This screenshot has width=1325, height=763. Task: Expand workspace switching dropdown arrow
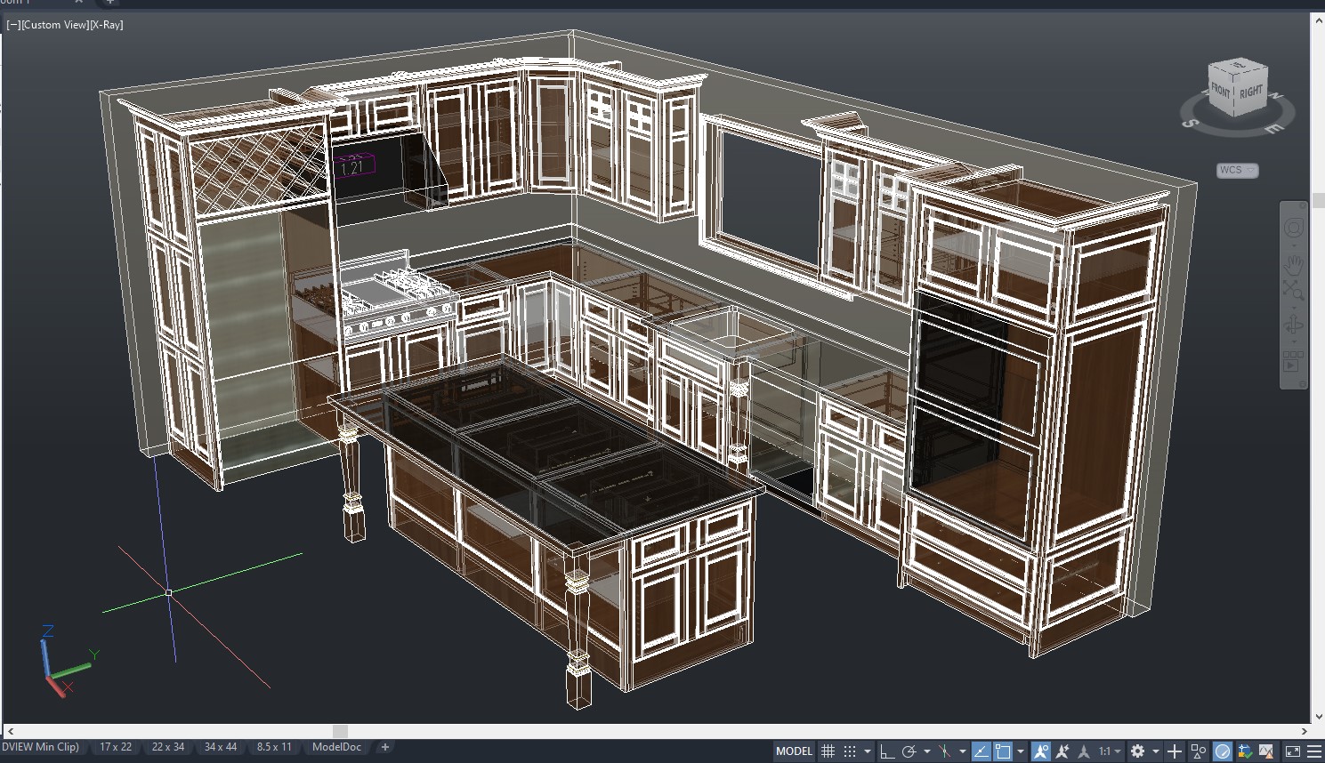tap(1156, 751)
